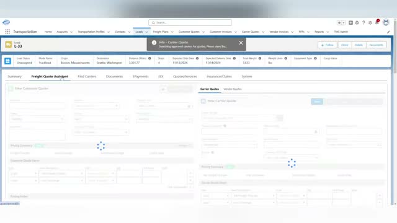
Task: Open the user profile avatar
Action: 386,22
